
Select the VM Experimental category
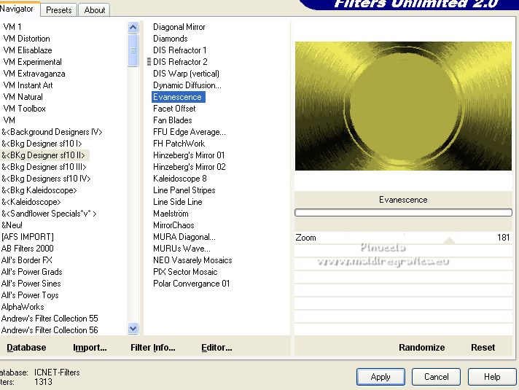coord(32,62)
